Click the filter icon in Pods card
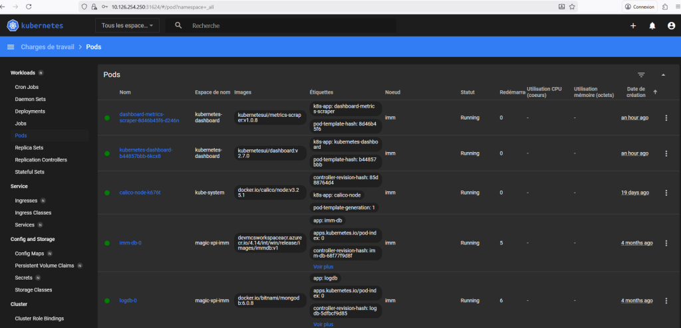This screenshot has width=681, height=328. [x=641, y=75]
